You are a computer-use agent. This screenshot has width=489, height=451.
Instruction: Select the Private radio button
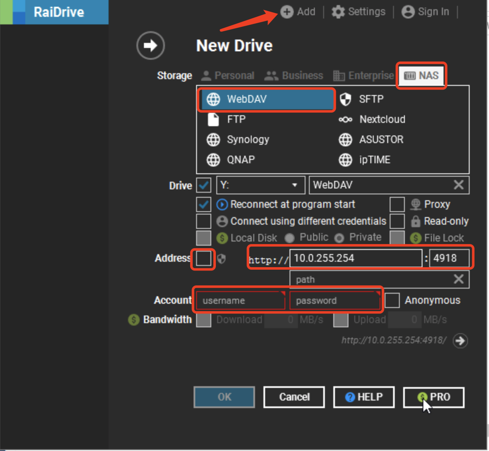339,238
